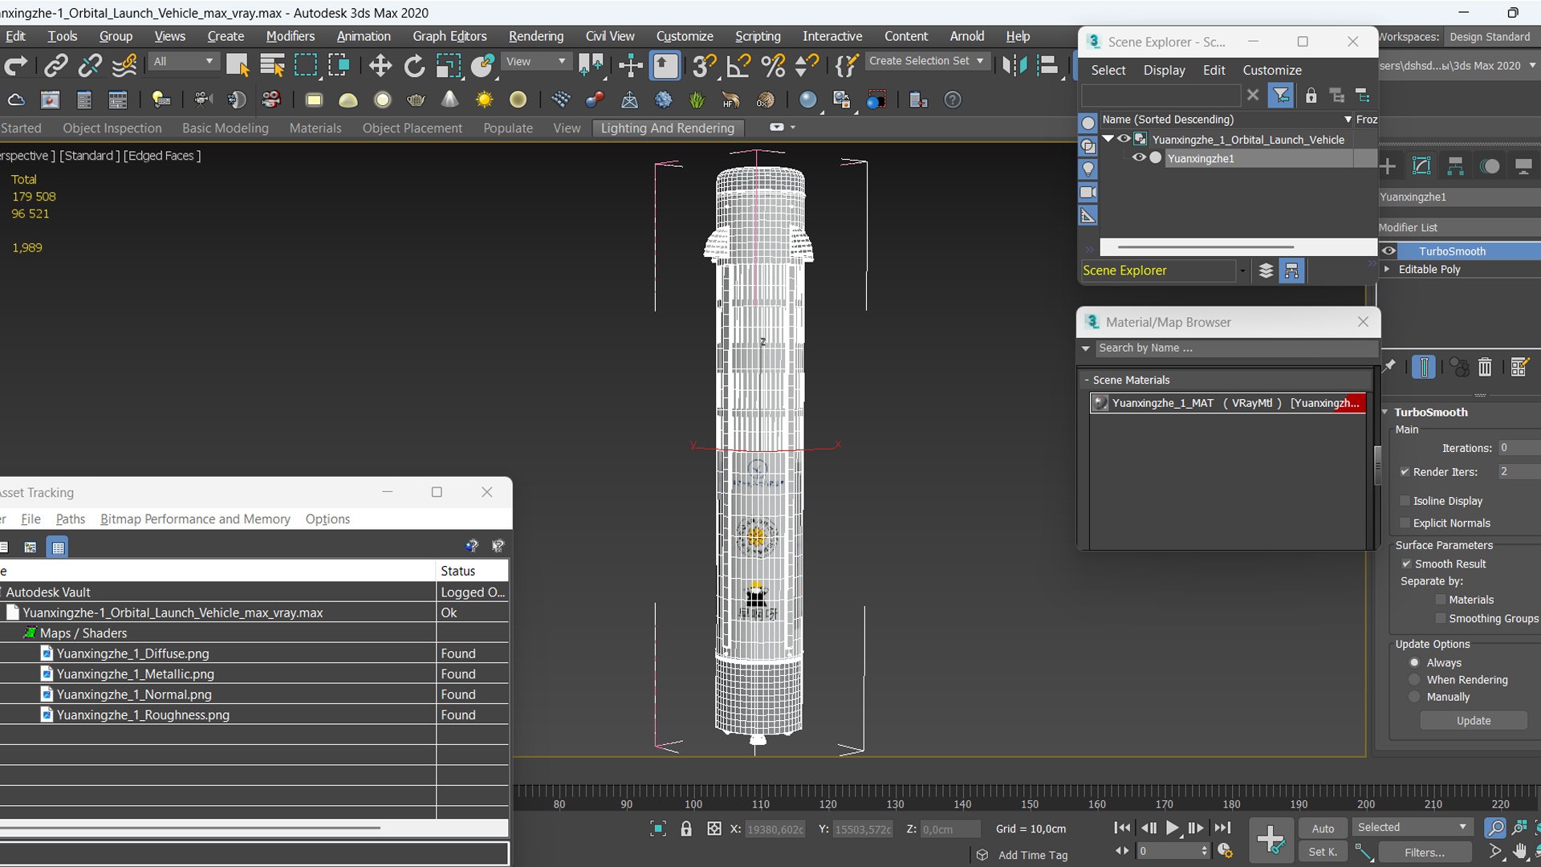Activate Select Object arrow tool
1541x867 pixels.
pyautogui.click(x=238, y=66)
